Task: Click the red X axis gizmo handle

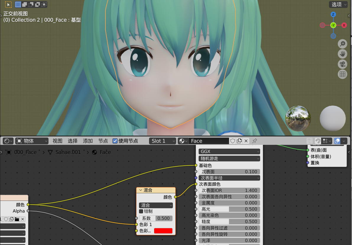Action: (344, 25)
